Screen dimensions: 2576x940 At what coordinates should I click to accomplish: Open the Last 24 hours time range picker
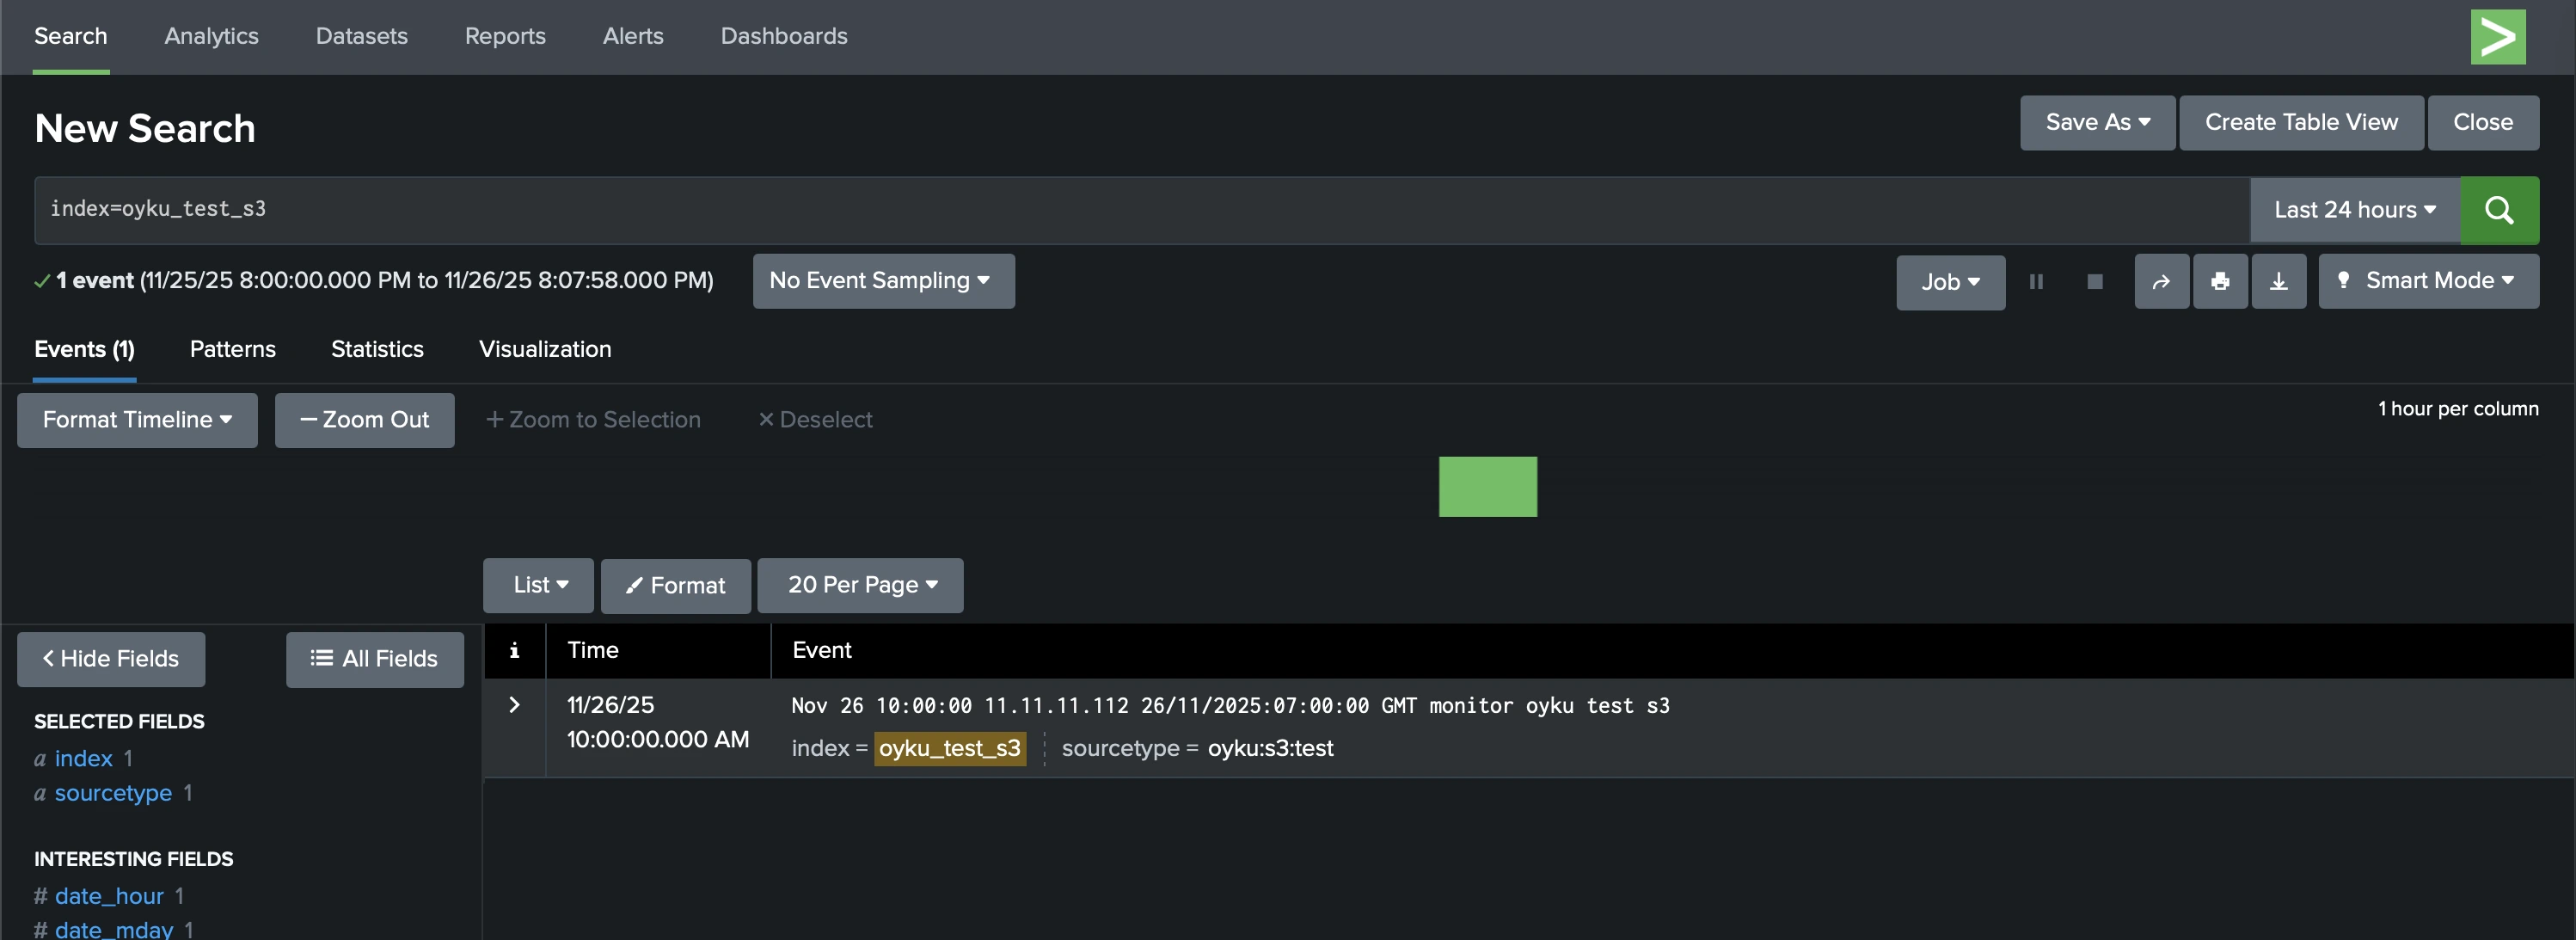point(2353,210)
